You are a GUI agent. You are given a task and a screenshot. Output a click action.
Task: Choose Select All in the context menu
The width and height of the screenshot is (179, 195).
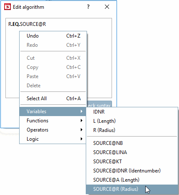click(53, 99)
